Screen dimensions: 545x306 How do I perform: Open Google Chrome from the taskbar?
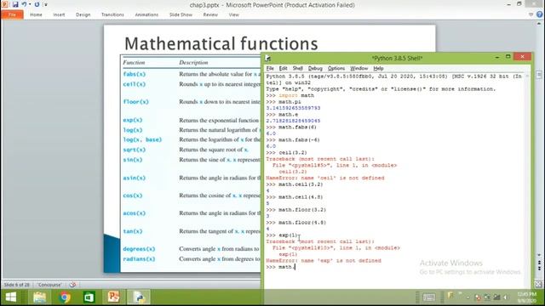[x=65, y=297]
